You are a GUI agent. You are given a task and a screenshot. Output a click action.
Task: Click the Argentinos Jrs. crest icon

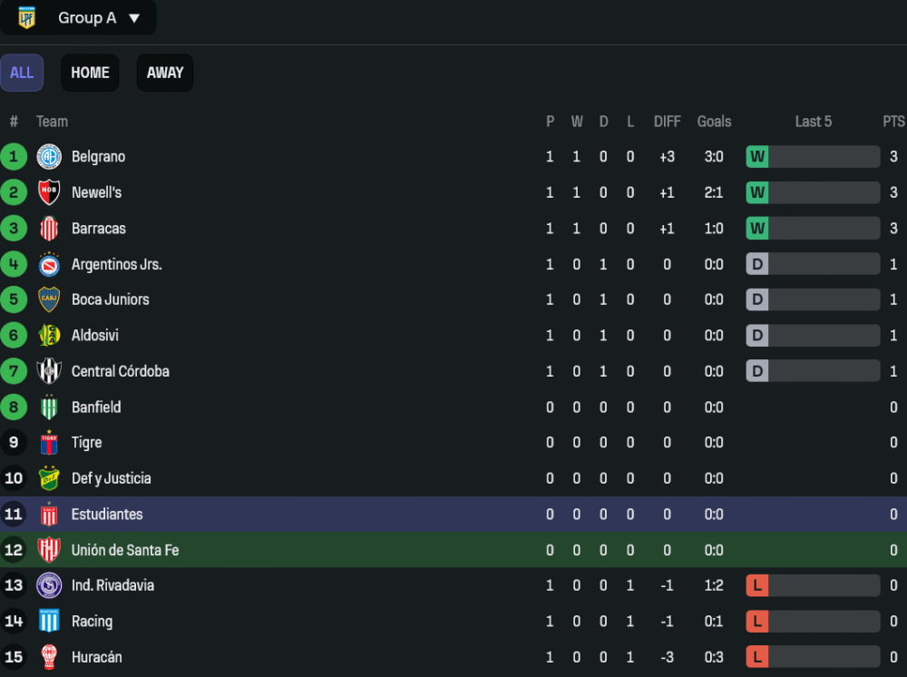point(49,264)
